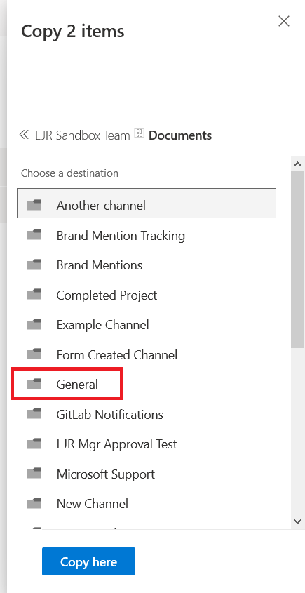Click the Copy here button
The width and height of the screenshot is (305, 593).
pyautogui.click(x=88, y=561)
